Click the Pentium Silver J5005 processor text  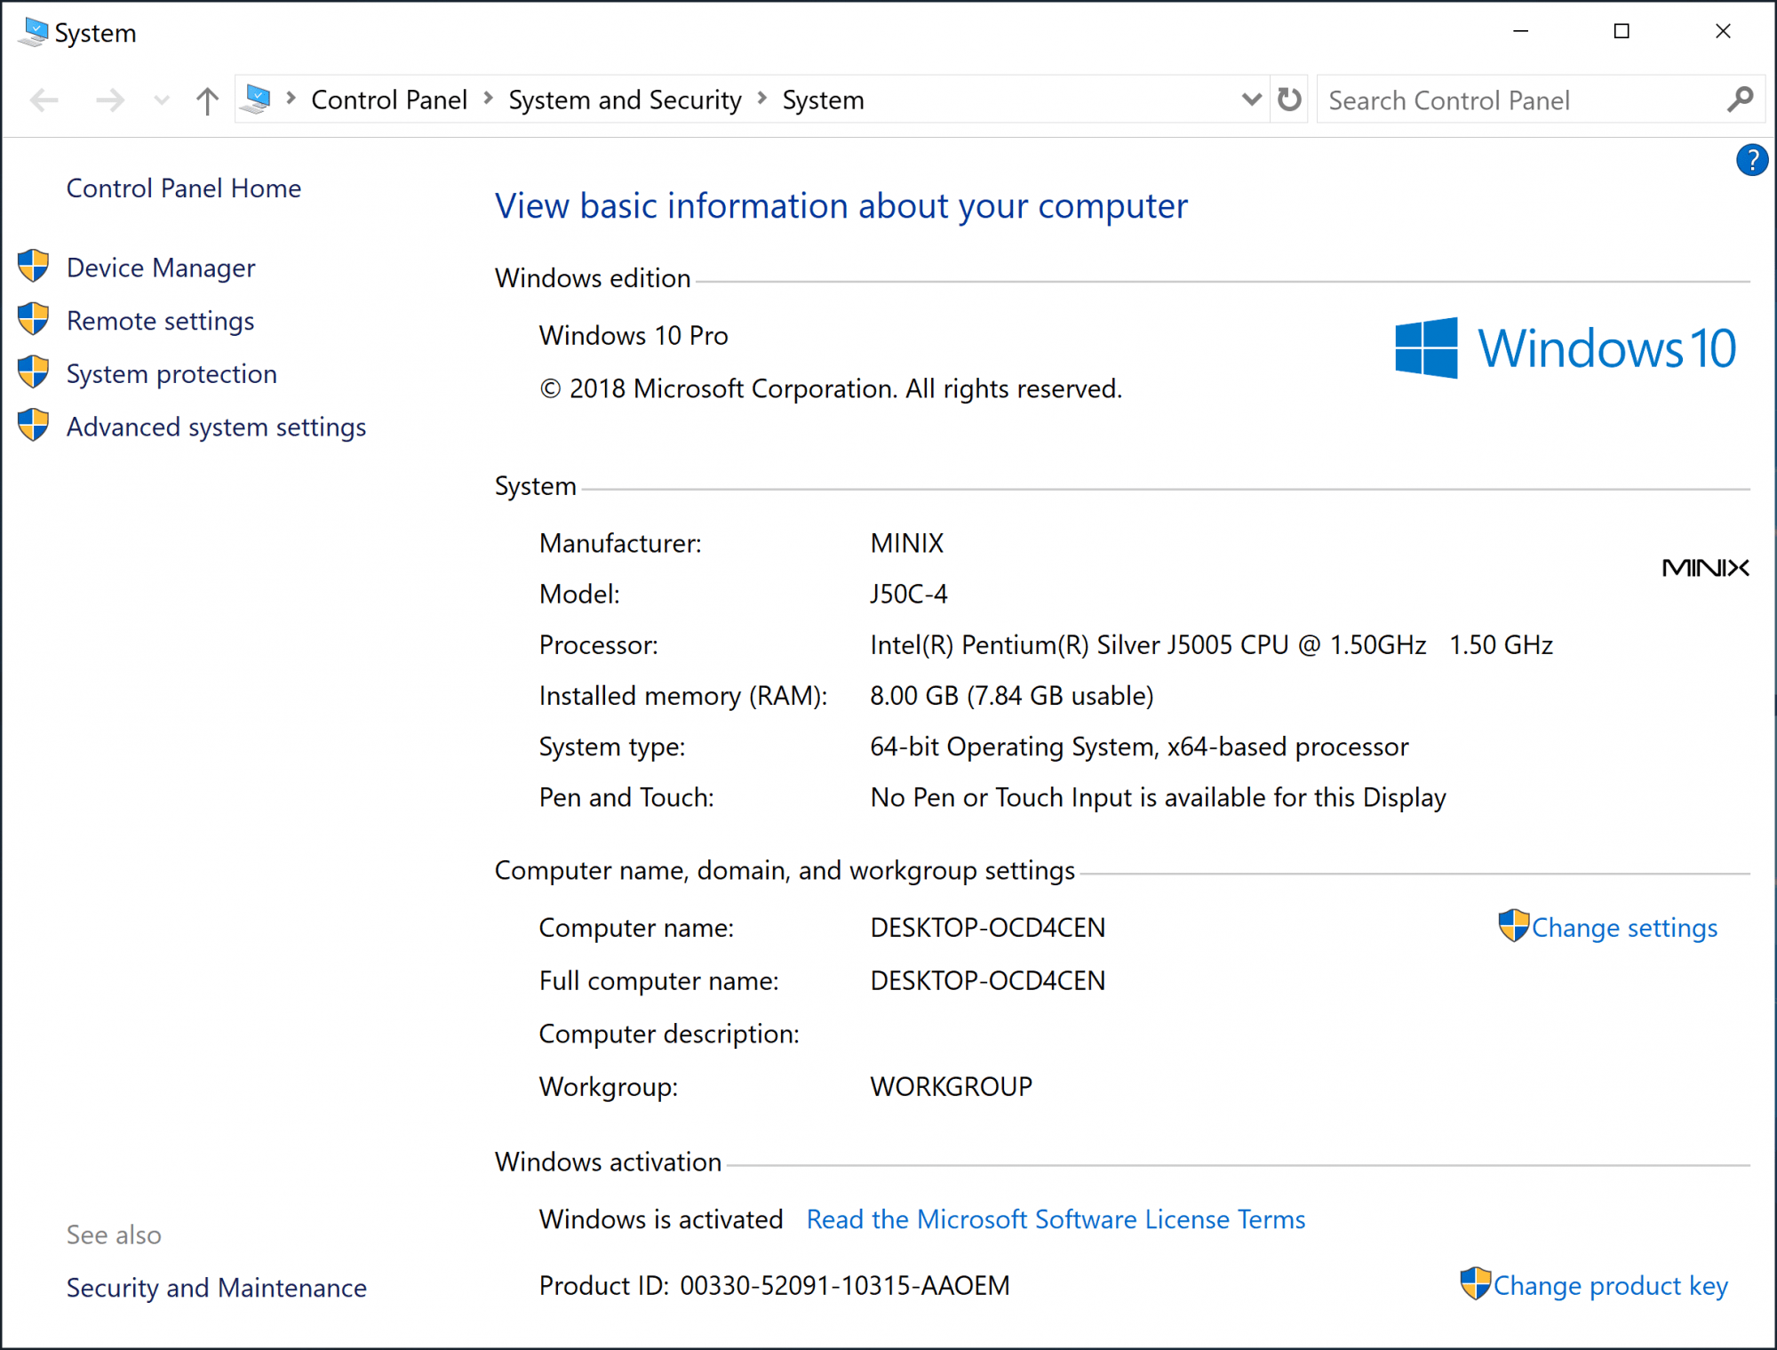click(1212, 645)
